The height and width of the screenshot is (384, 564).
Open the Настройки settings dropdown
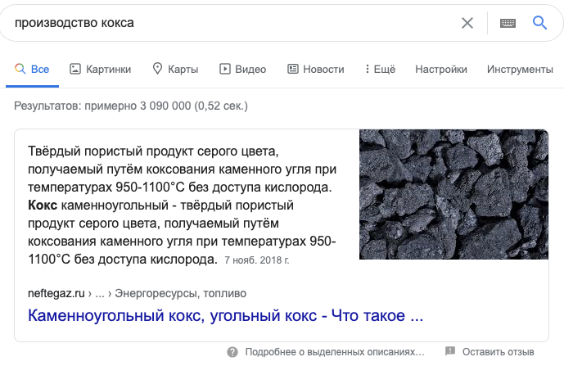(x=441, y=69)
